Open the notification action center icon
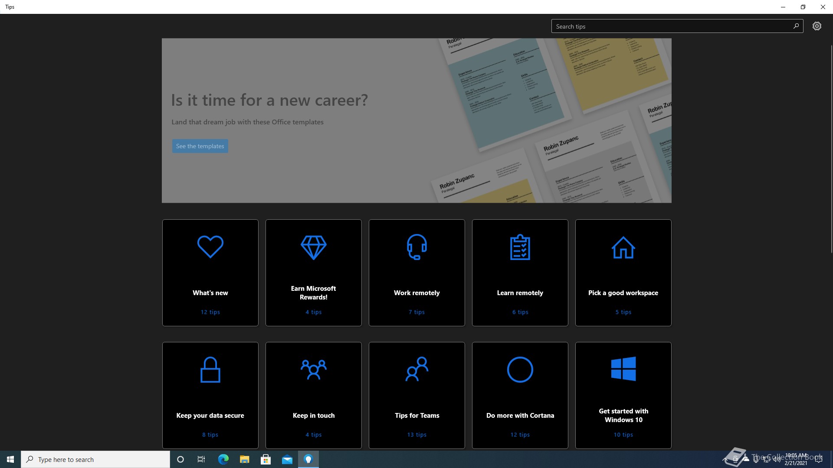The height and width of the screenshot is (468, 833). pyautogui.click(x=819, y=459)
